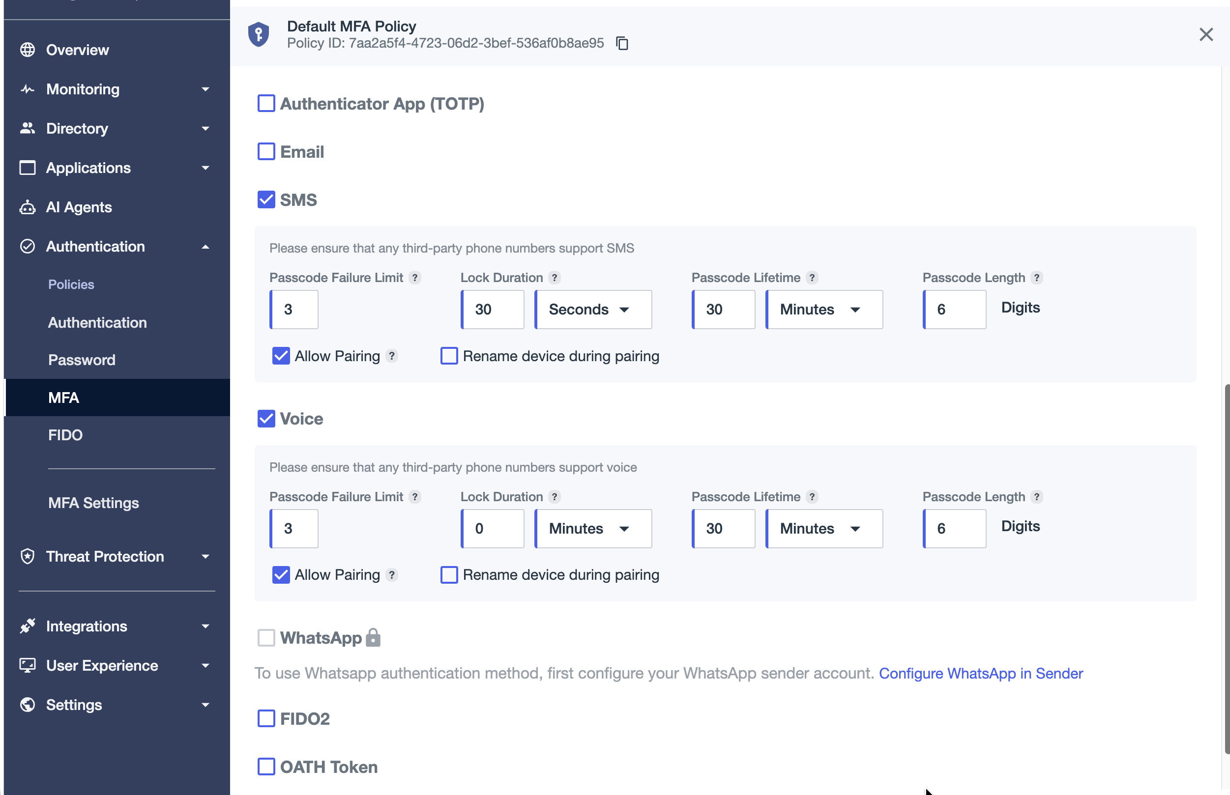1230x795 pixels.
Task: Enable the FIDO2 checkbox
Action: (266, 719)
